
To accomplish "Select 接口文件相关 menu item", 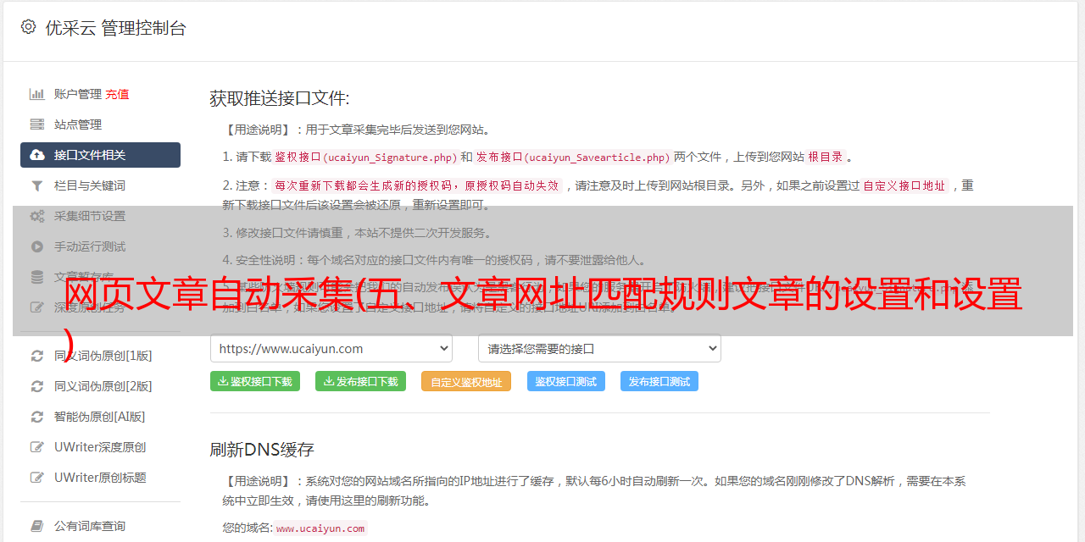I will pos(100,155).
